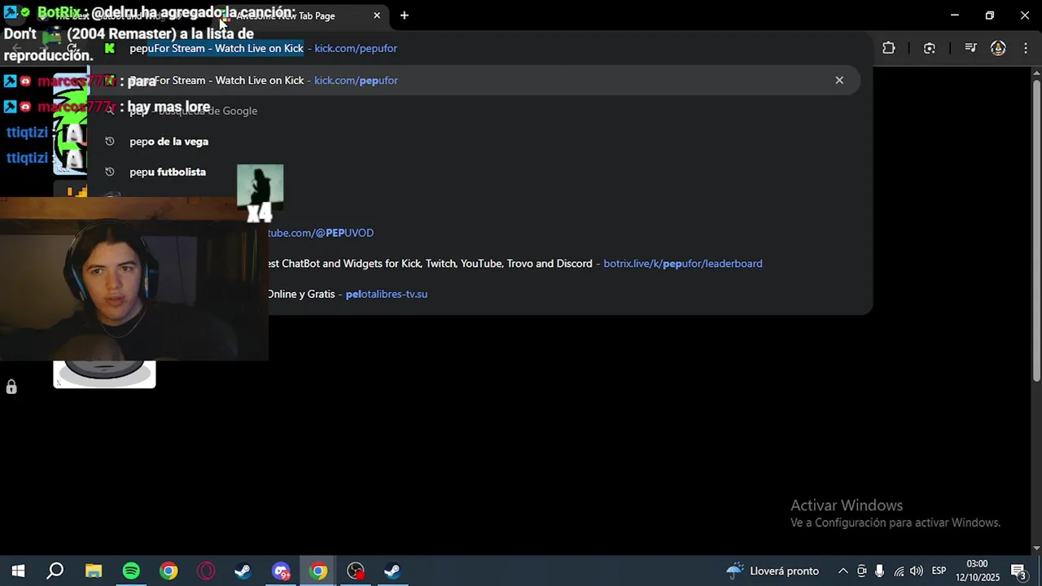
Task: Click history clock icon beside 'pepo de la vega'
Action: 110,142
